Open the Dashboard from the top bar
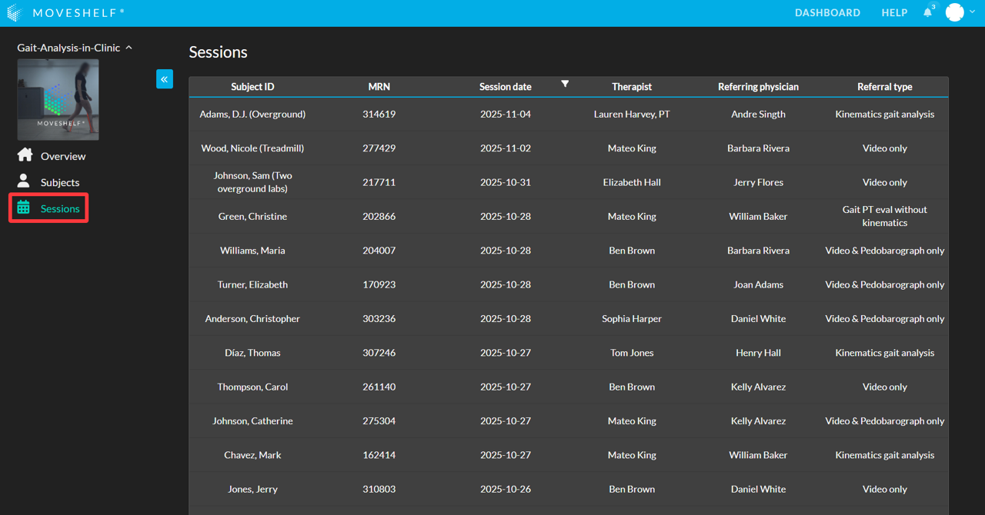This screenshot has width=985, height=515. [x=827, y=12]
